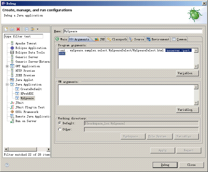The width and height of the screenshot is (208, 172).
Task: Click the JUnit Plug-in Test icon
Action: point(12,107)
